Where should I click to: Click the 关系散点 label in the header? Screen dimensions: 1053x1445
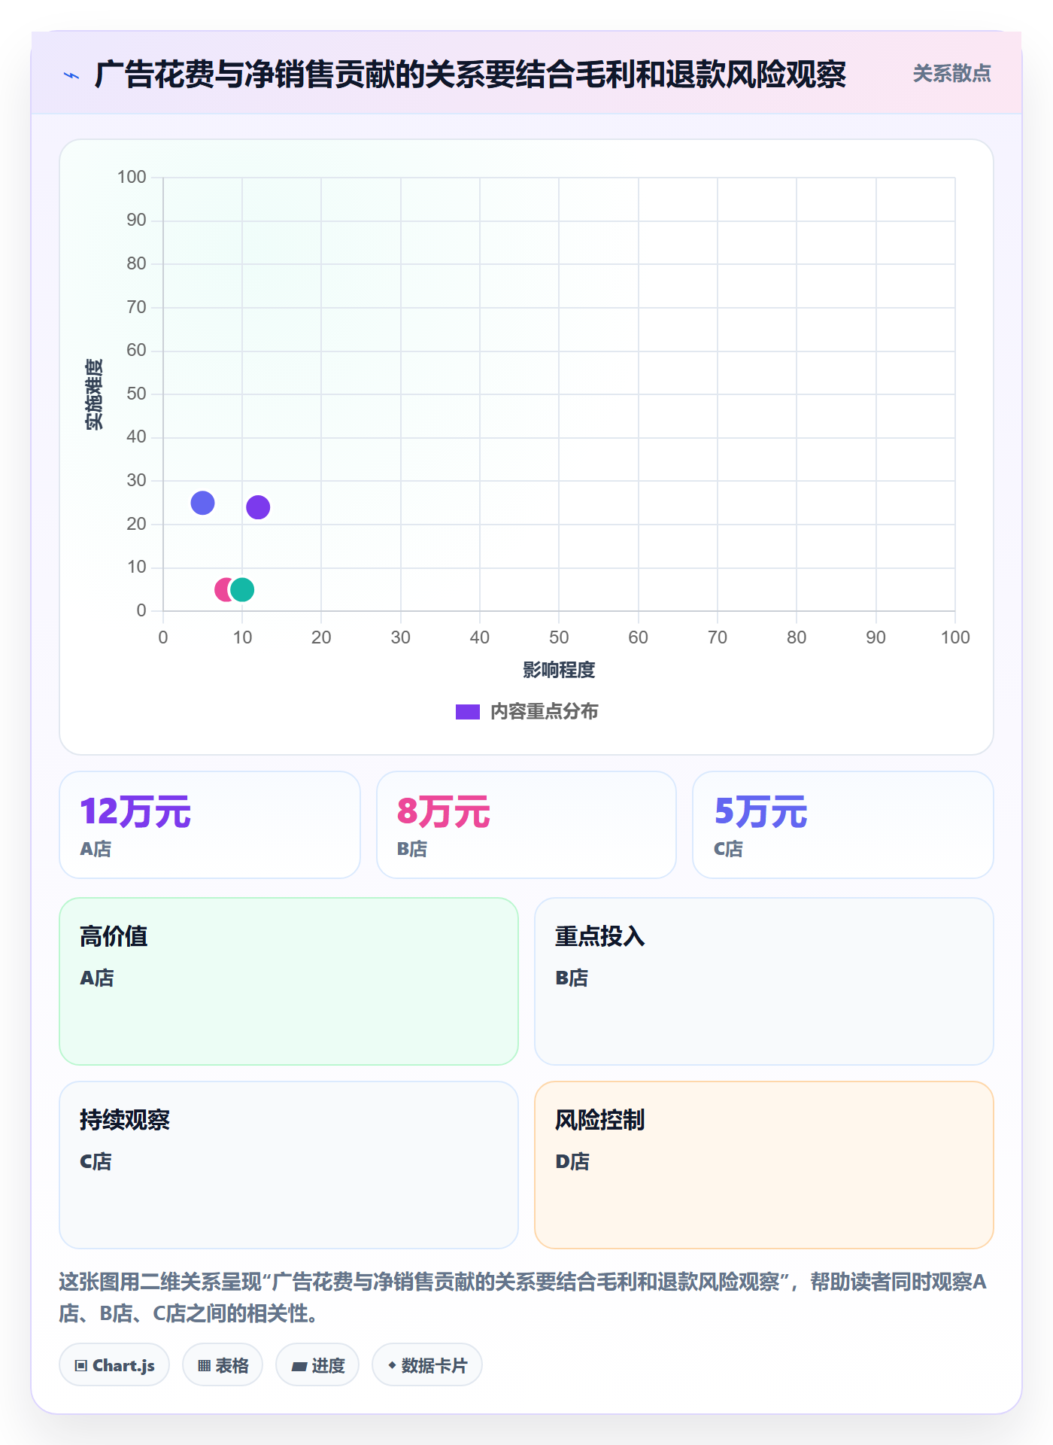pyautogui.click(x=951, y=74)
